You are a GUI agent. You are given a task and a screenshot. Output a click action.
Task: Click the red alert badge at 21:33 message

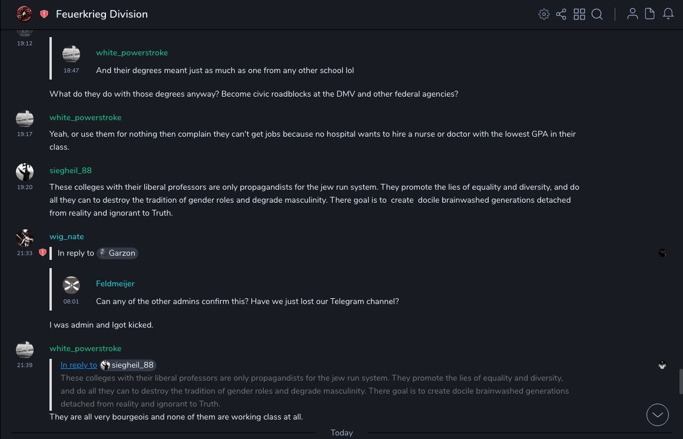[x=42, y=253]
